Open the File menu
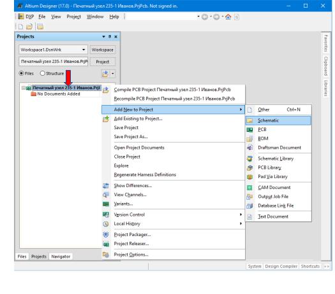This screenshot has width=335, height=294. (42, 17)
